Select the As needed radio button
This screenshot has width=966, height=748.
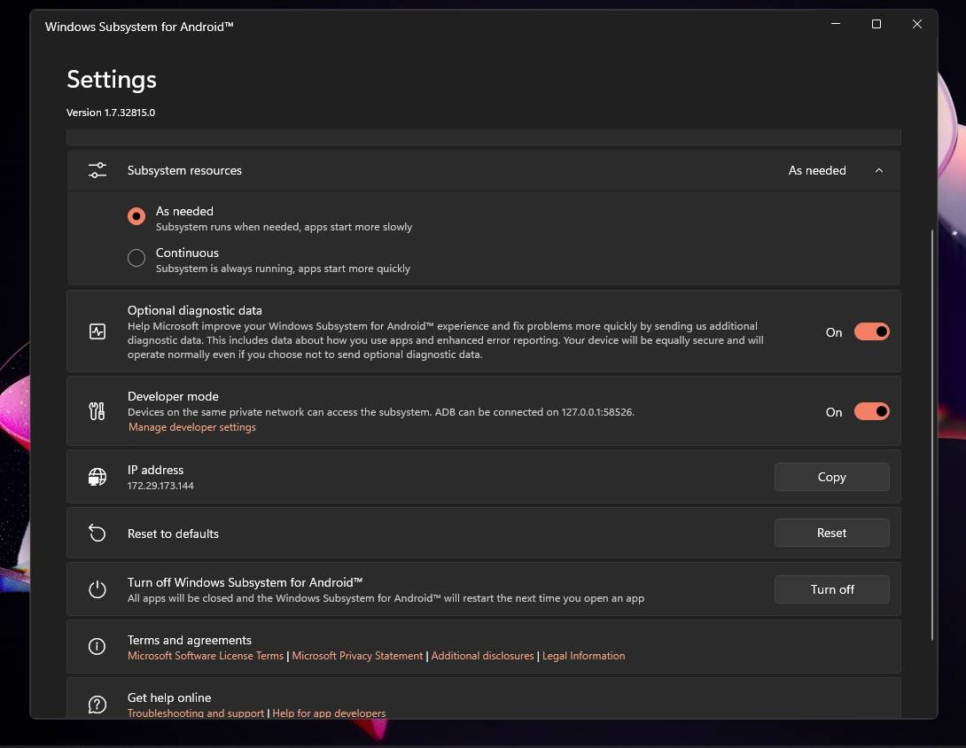click(x=136, y=216)
